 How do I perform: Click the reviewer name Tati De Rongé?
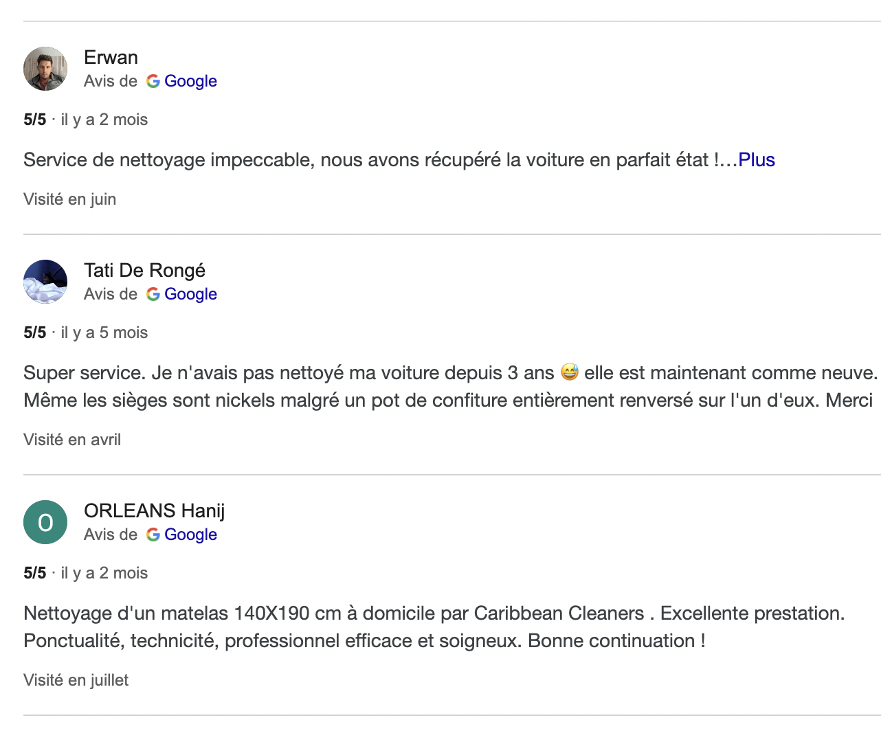(x=144, y=270)
